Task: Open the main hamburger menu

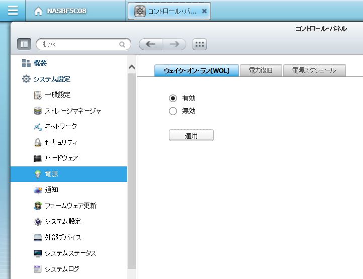Action: [x=13, y=11]
